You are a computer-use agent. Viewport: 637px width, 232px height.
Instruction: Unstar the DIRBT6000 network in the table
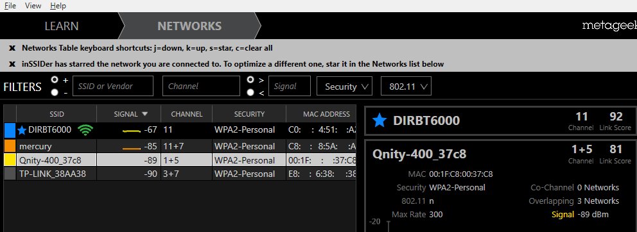point(22,130)
